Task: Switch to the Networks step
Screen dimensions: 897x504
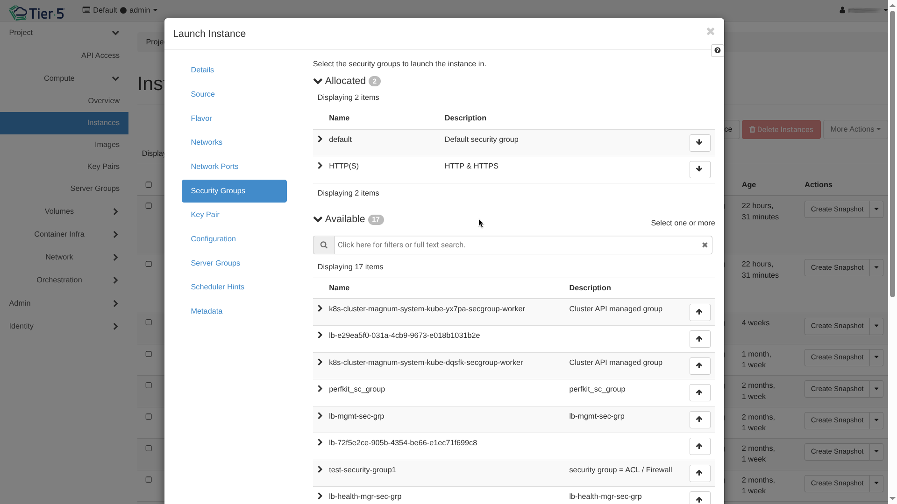Action: 206,142
